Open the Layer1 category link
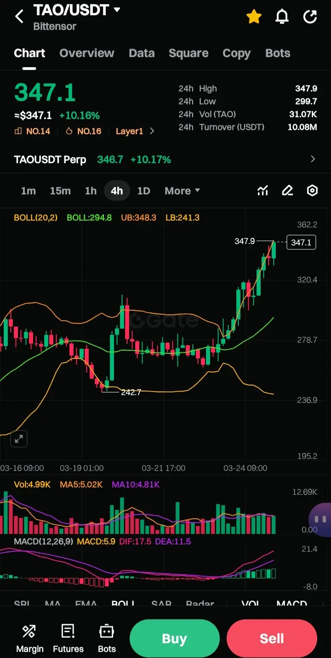 click(129, 131)
